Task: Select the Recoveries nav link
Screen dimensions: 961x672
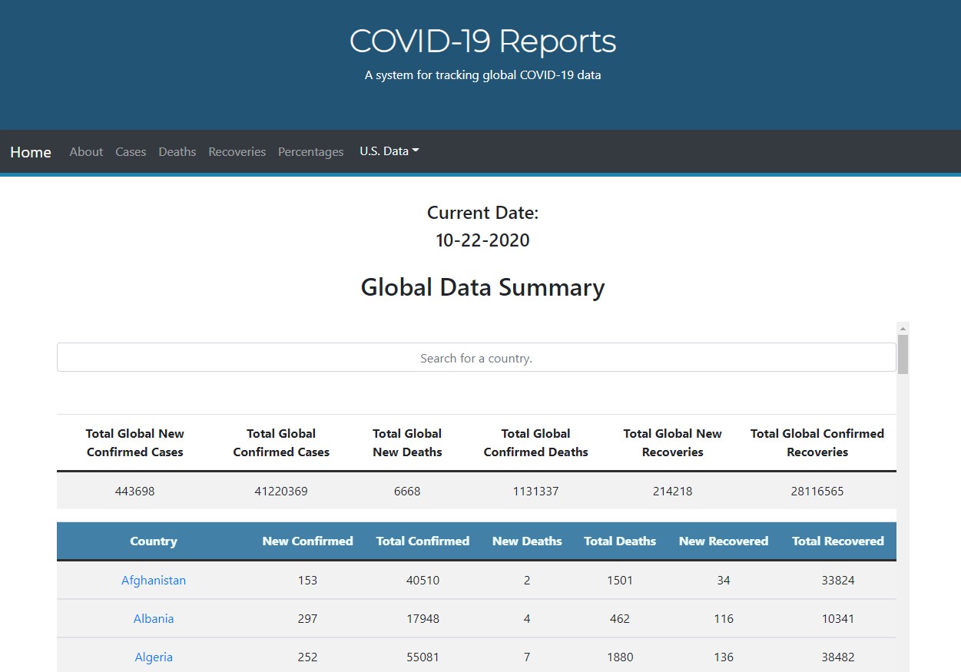Action: [x=237, y=152]
